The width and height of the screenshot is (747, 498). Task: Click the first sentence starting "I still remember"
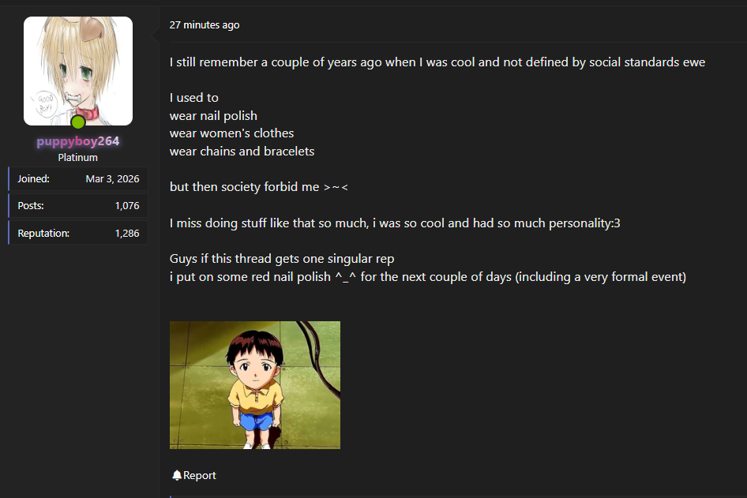[x=437, y=62]
